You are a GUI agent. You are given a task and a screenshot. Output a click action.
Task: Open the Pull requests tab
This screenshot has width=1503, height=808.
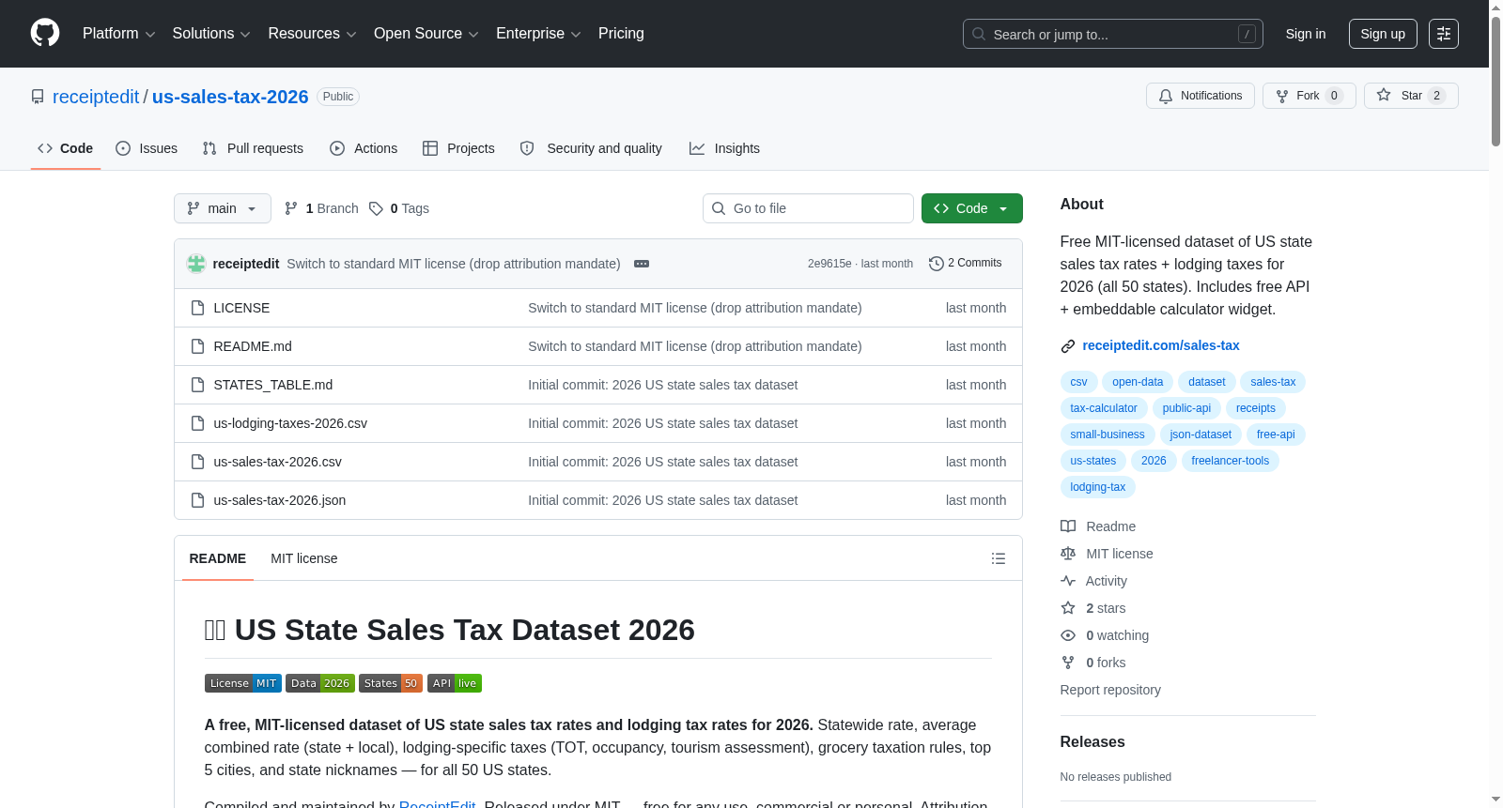253,148
